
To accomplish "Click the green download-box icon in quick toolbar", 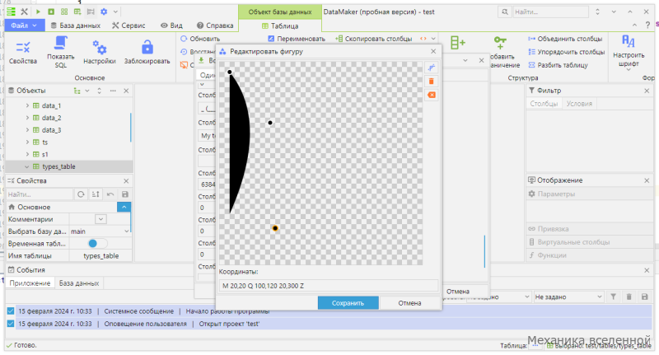I will click(x=51, y=12).
